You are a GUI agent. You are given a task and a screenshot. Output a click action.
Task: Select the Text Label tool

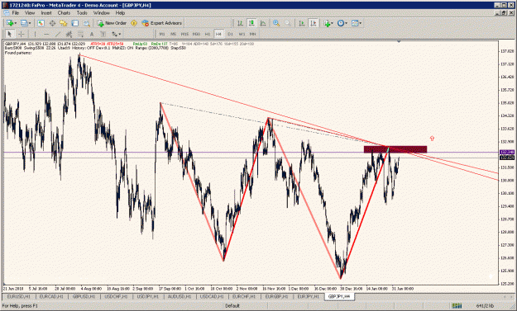point(103,34)
